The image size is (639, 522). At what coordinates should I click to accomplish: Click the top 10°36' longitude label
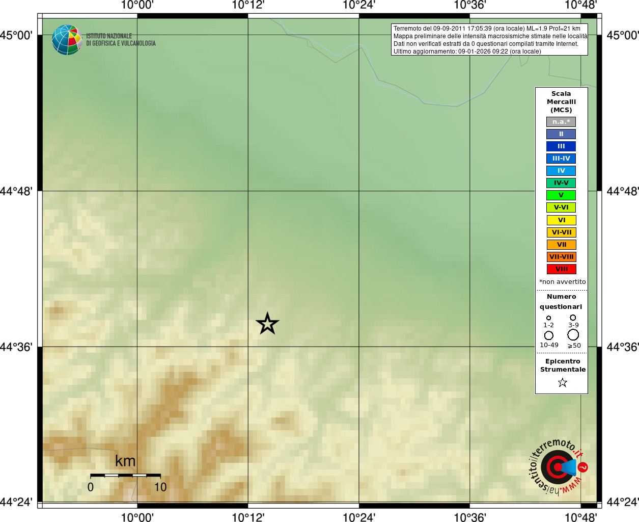pyautogui.click(x=469, y=5)
